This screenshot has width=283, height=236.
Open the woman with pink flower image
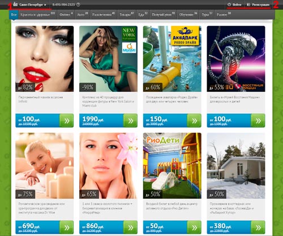[x=108, y=166]
